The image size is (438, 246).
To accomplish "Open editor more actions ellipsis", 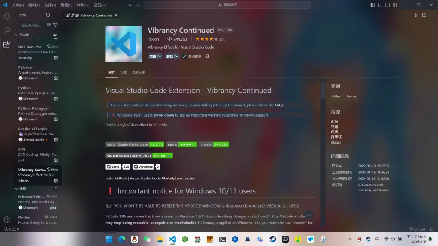I will tap(432, 15).
